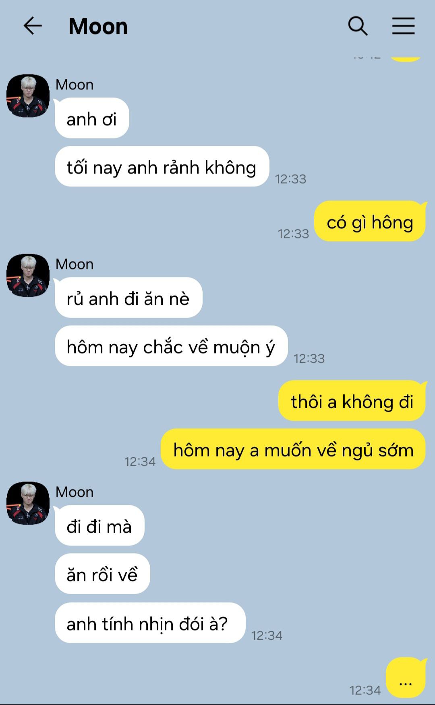435x705 pixels.
Task: Click sender name 'Moon' above 'anh ơi'
Action: point(75,85)
